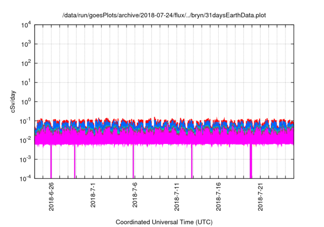Click the 10^2 y-axis tick label

point(26,63)
